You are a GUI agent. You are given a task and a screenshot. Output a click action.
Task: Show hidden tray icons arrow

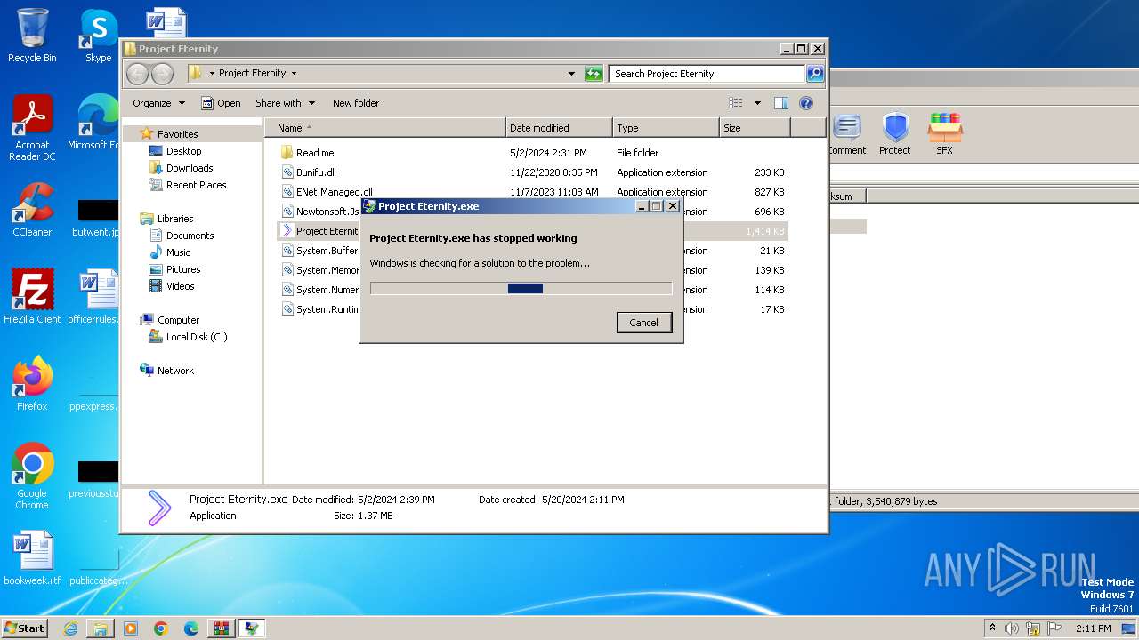[x=993, y=628]
